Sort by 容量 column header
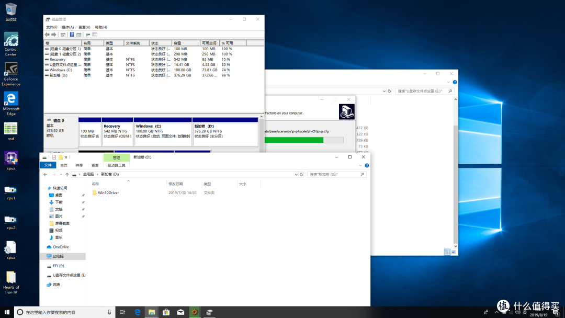Image resolution: width=565 pixels, height=318 pixels. tap(186, 43)
